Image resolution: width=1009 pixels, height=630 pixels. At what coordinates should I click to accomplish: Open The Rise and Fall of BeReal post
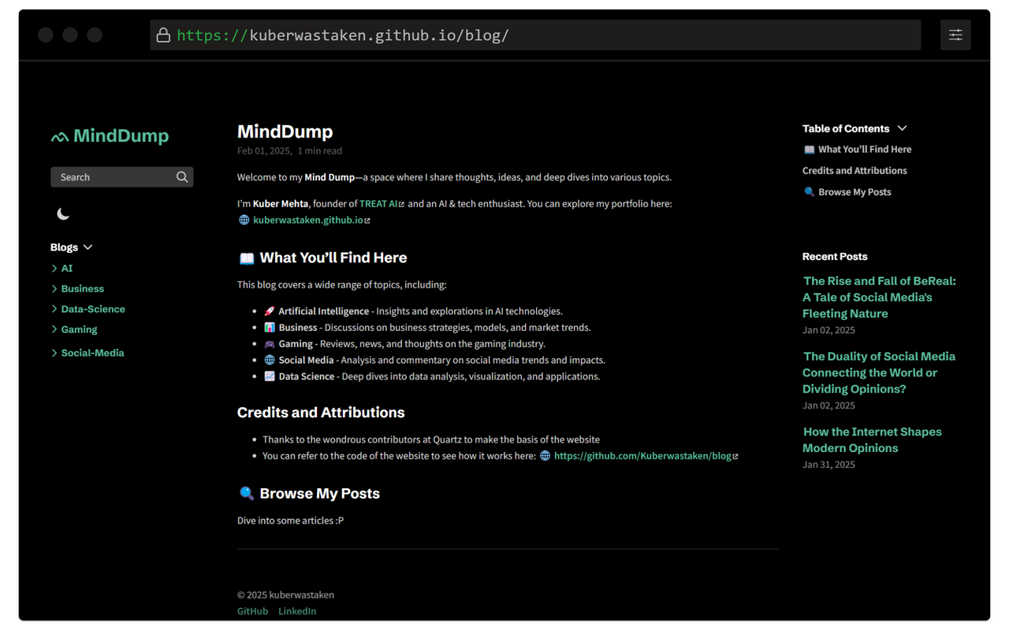coord(879,297)
